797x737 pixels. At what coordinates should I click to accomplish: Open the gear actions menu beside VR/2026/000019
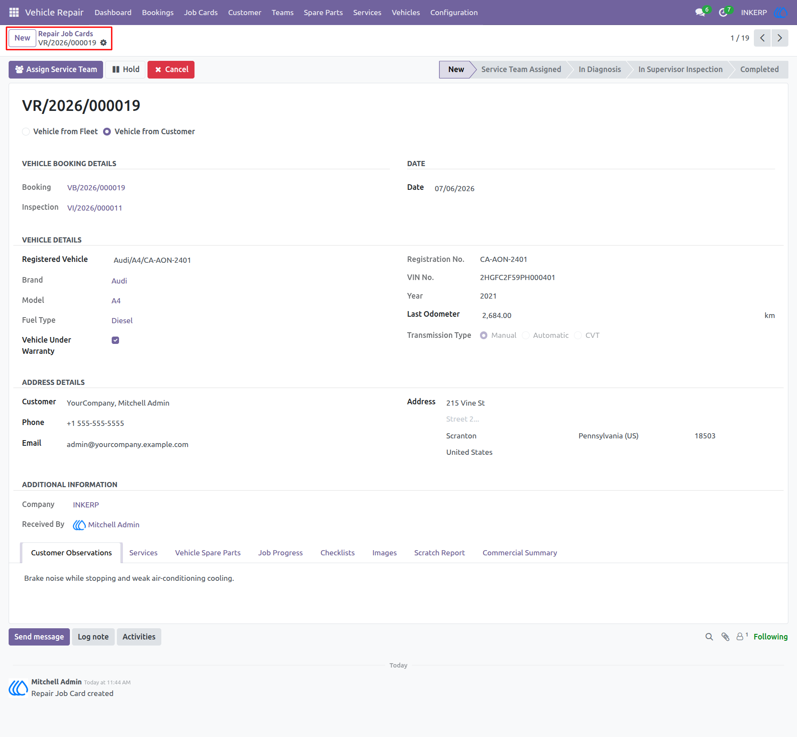coord(104,43)
